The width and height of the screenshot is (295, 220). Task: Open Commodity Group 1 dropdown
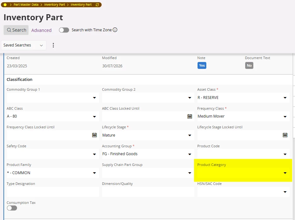[x=53, y=98]
